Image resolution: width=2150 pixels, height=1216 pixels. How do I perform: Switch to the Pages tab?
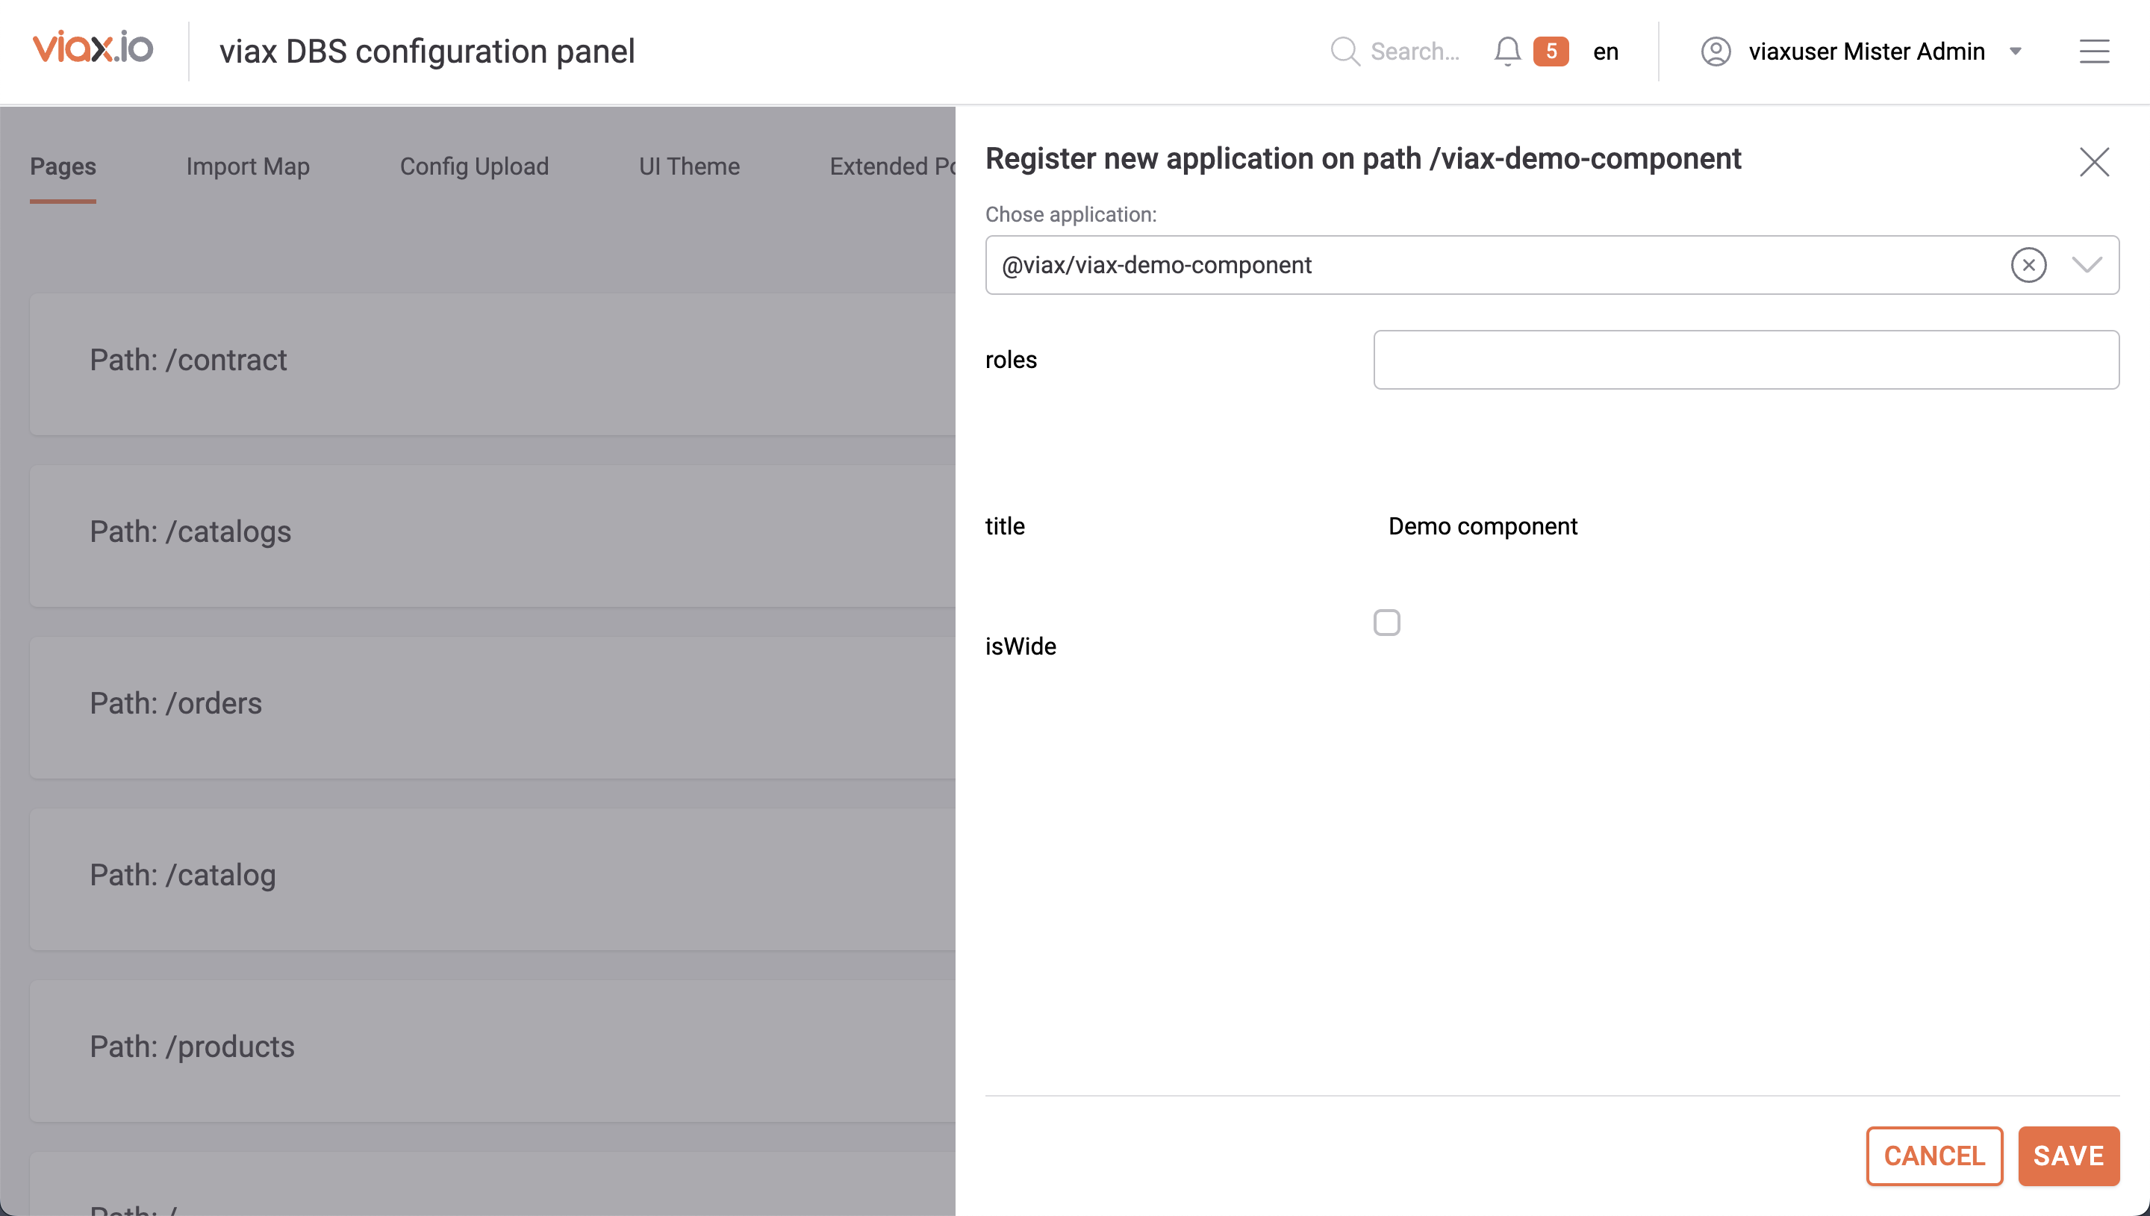pyautogui.click(x=63, y=166)
